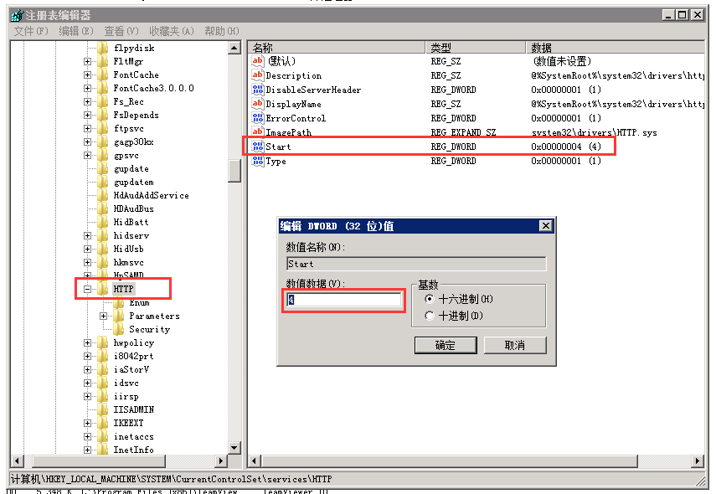Close the 编辑 DWORD dialog
Viewport: 716px width, 494px height.
546,226
